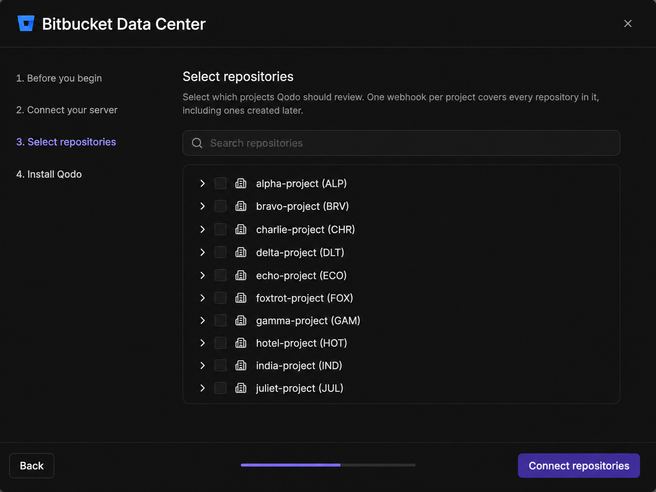Click the juliet-project building icon
The height and width of the screenshot is (492, 656).
[241, 388]
